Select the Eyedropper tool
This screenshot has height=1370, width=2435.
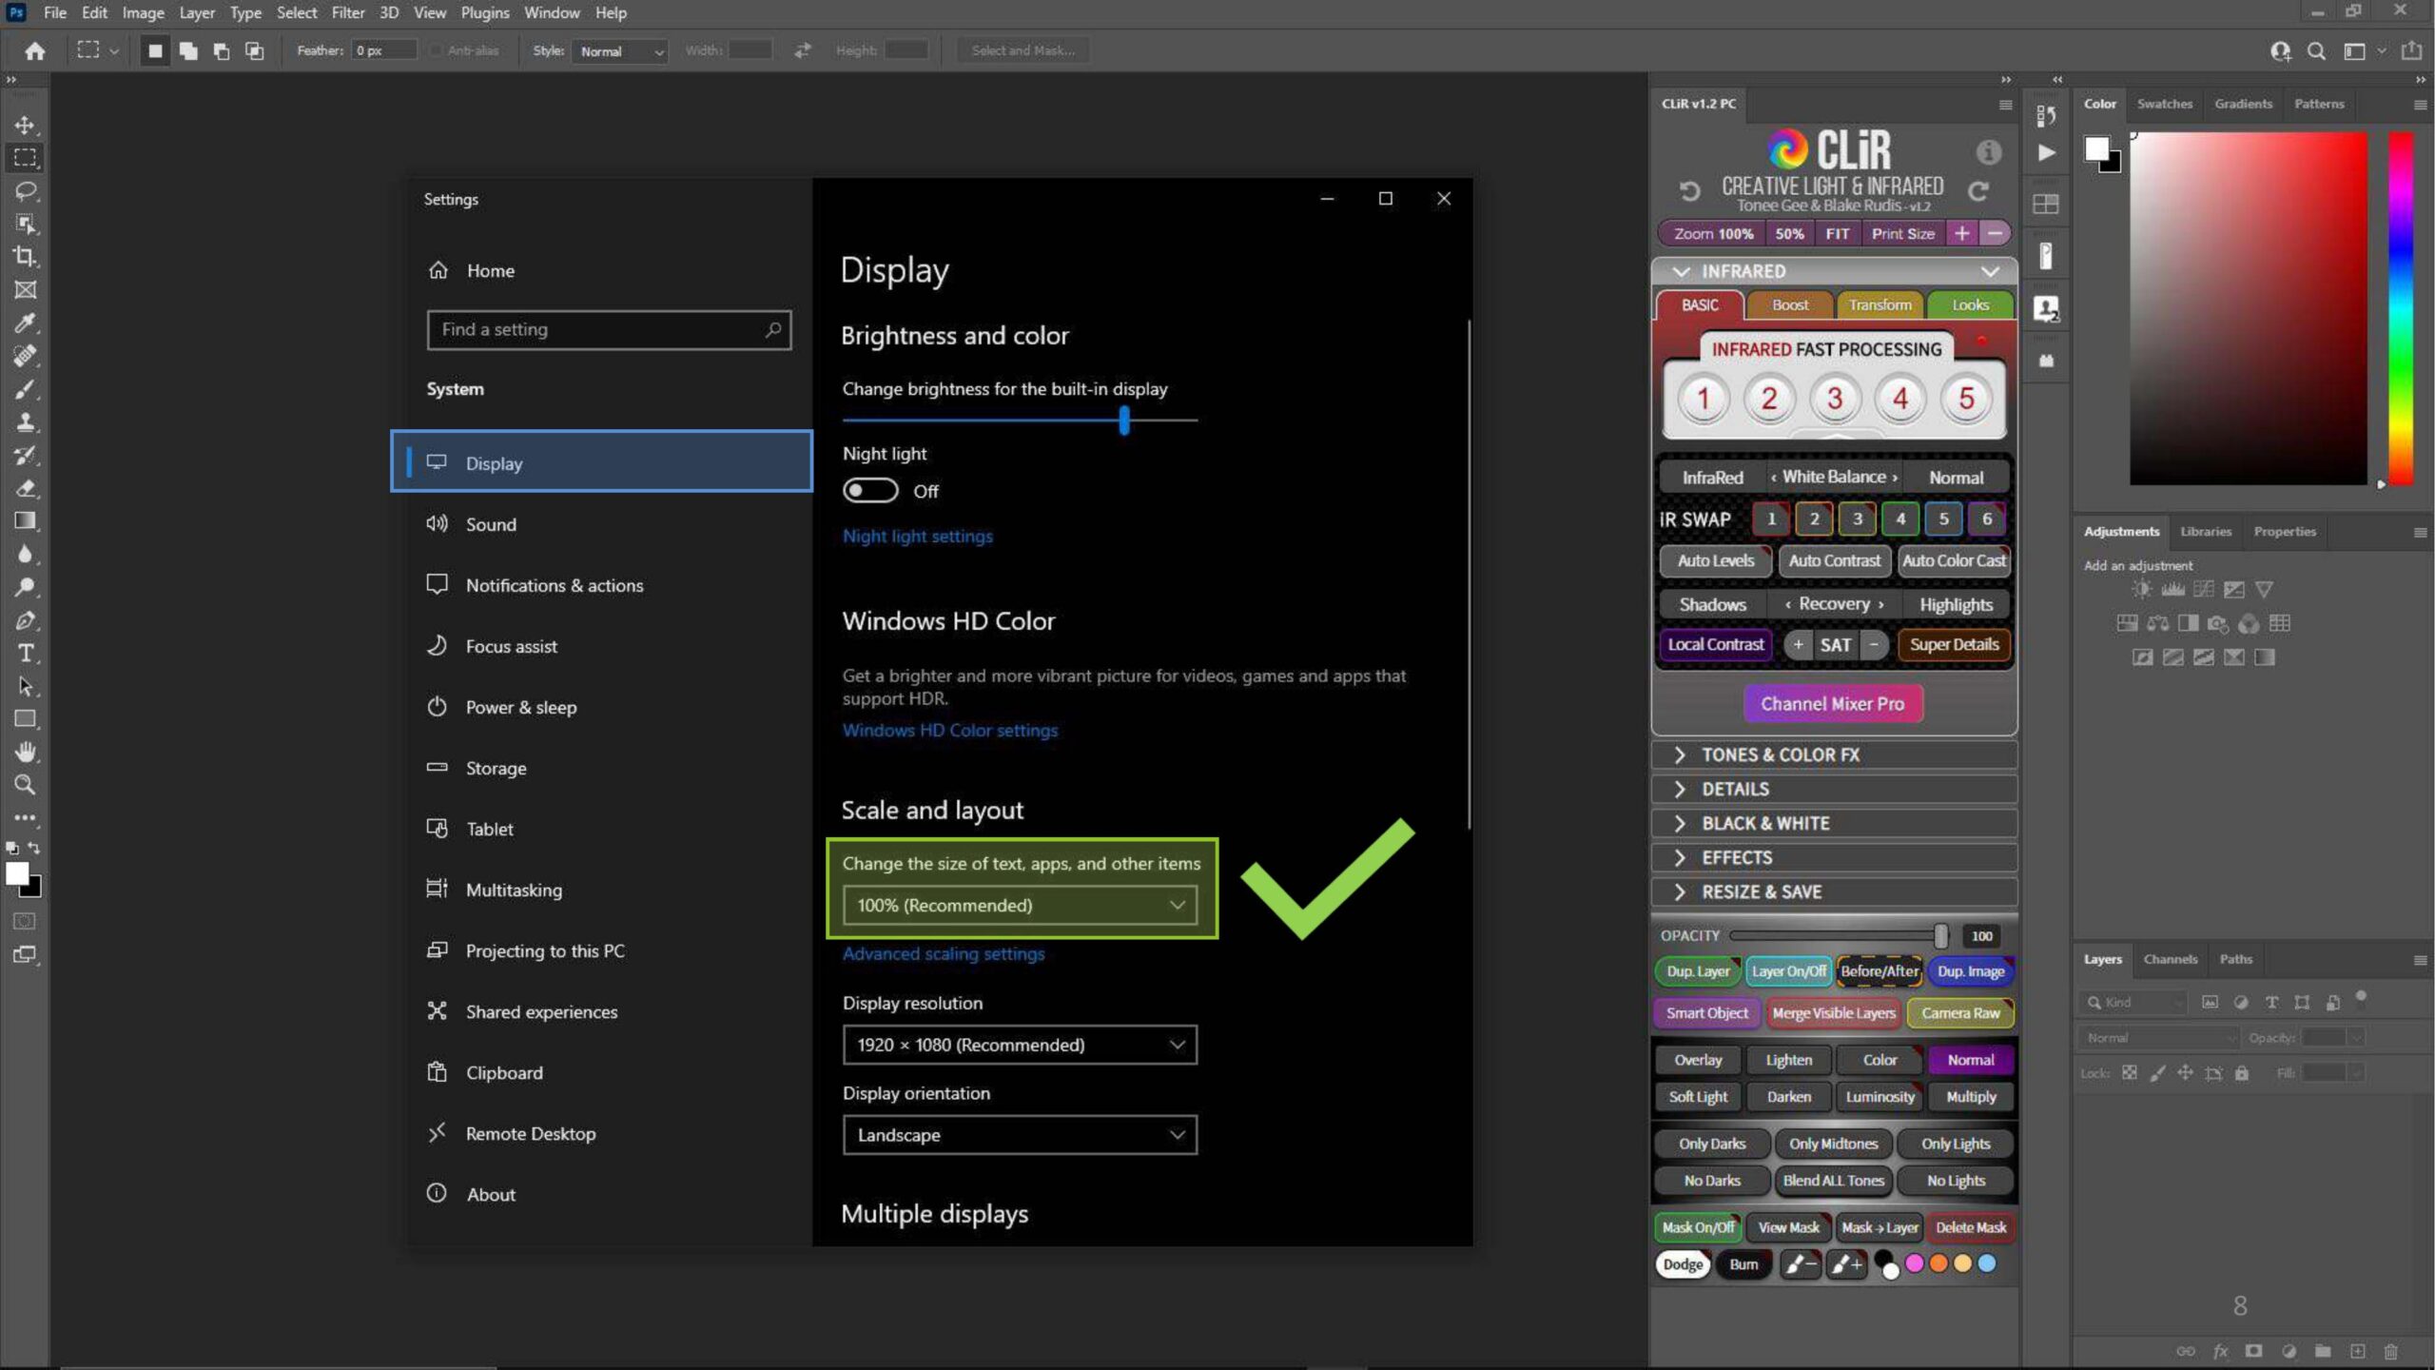pyautogui.click(x=26, y=323)
